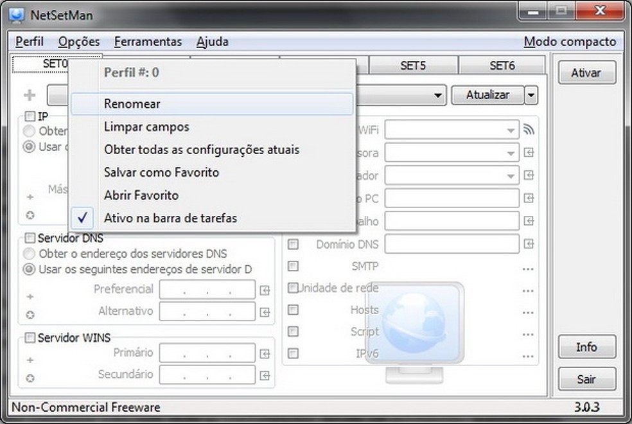Screen dimensions: 632x424
Task: Click the plus icon in the Servidor DNS section
Action: click(30, 297)
